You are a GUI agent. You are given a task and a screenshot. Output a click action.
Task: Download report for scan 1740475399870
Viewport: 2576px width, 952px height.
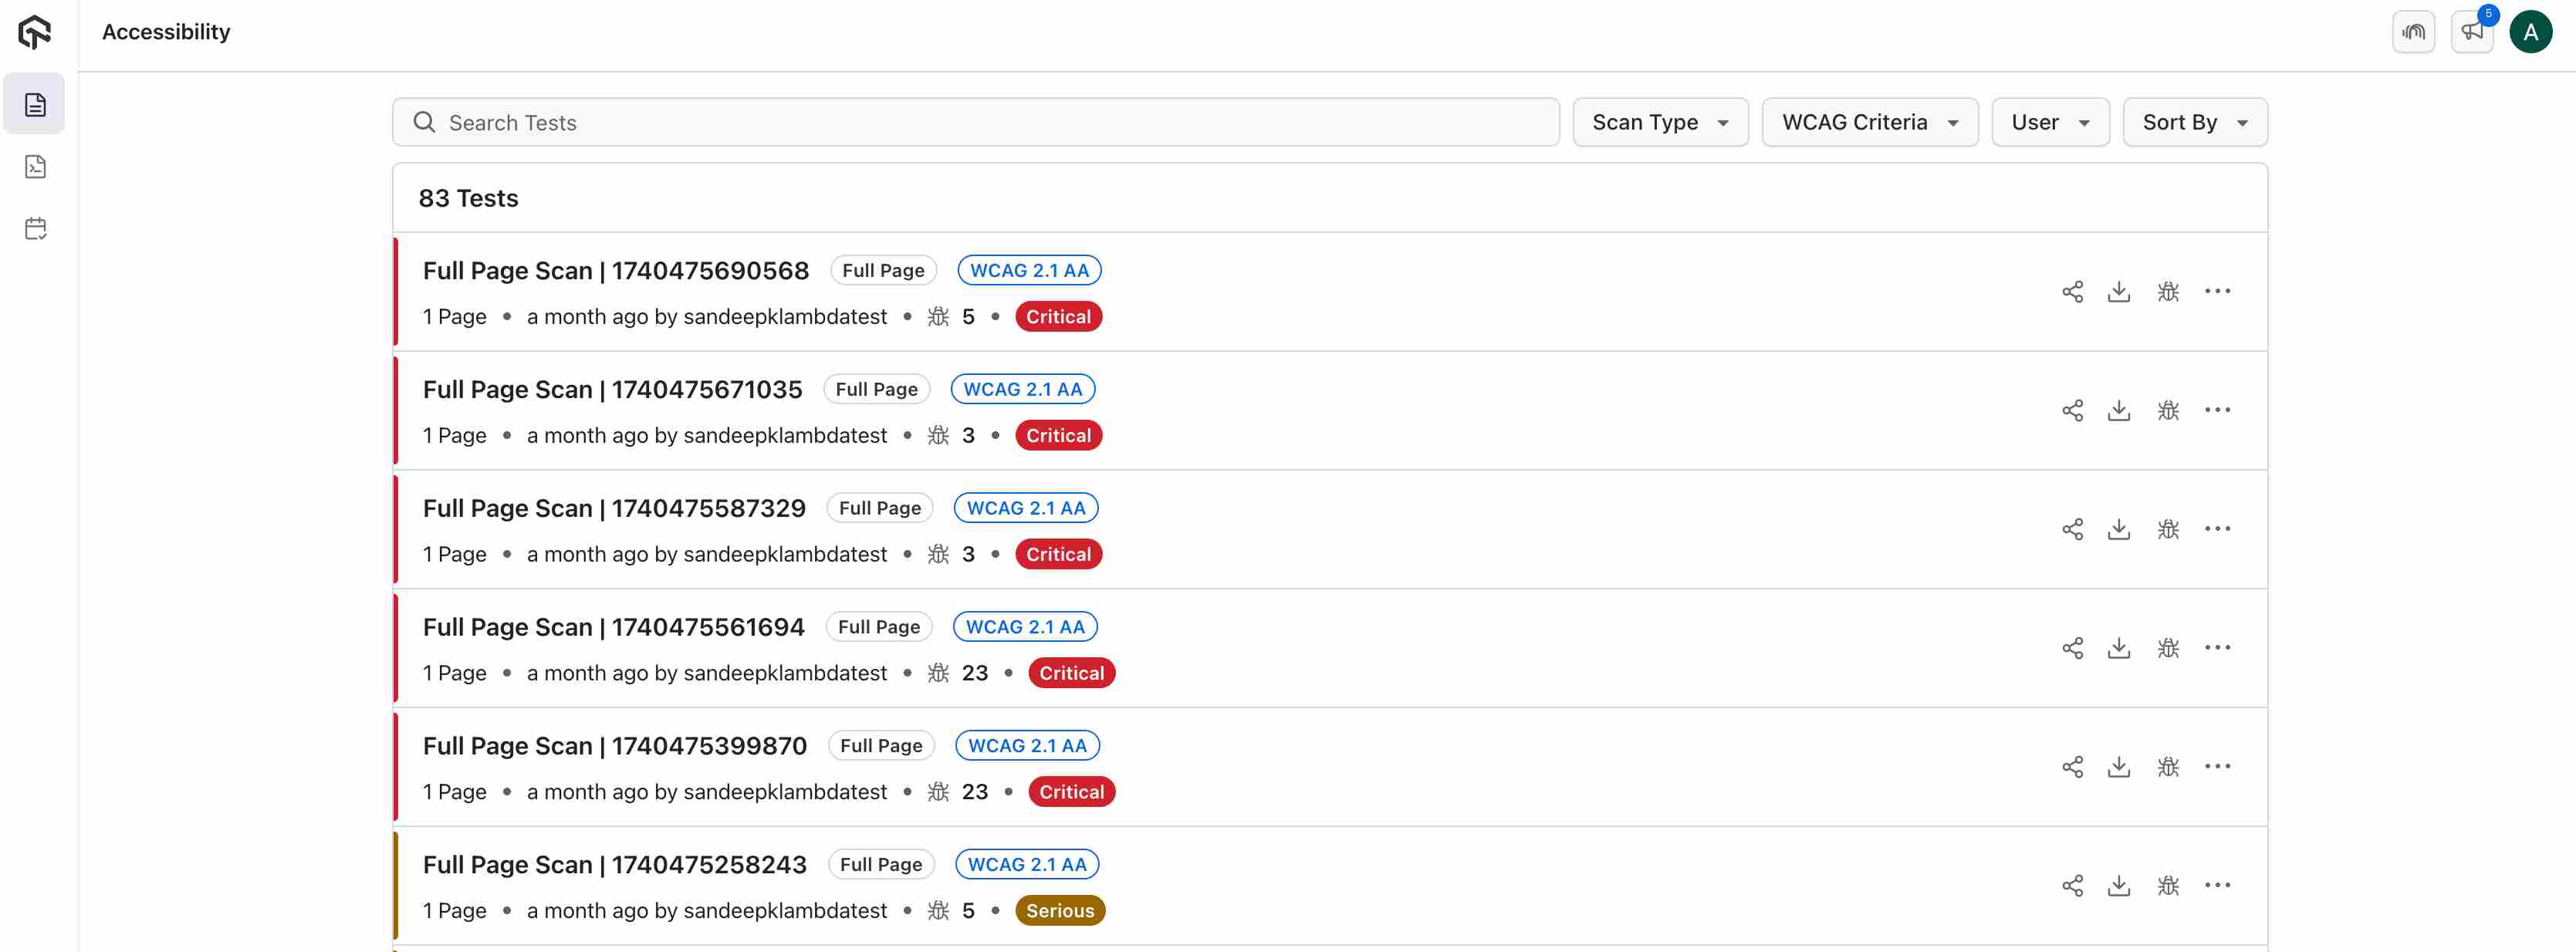pyautogui.click(x=2118, y=767)
